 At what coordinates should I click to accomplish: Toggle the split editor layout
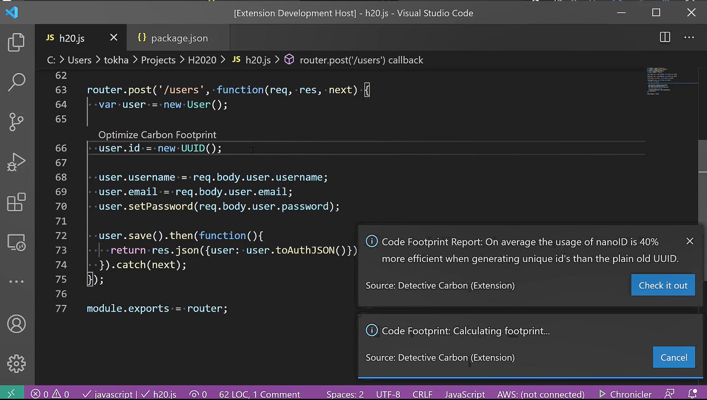click(665, 37)
